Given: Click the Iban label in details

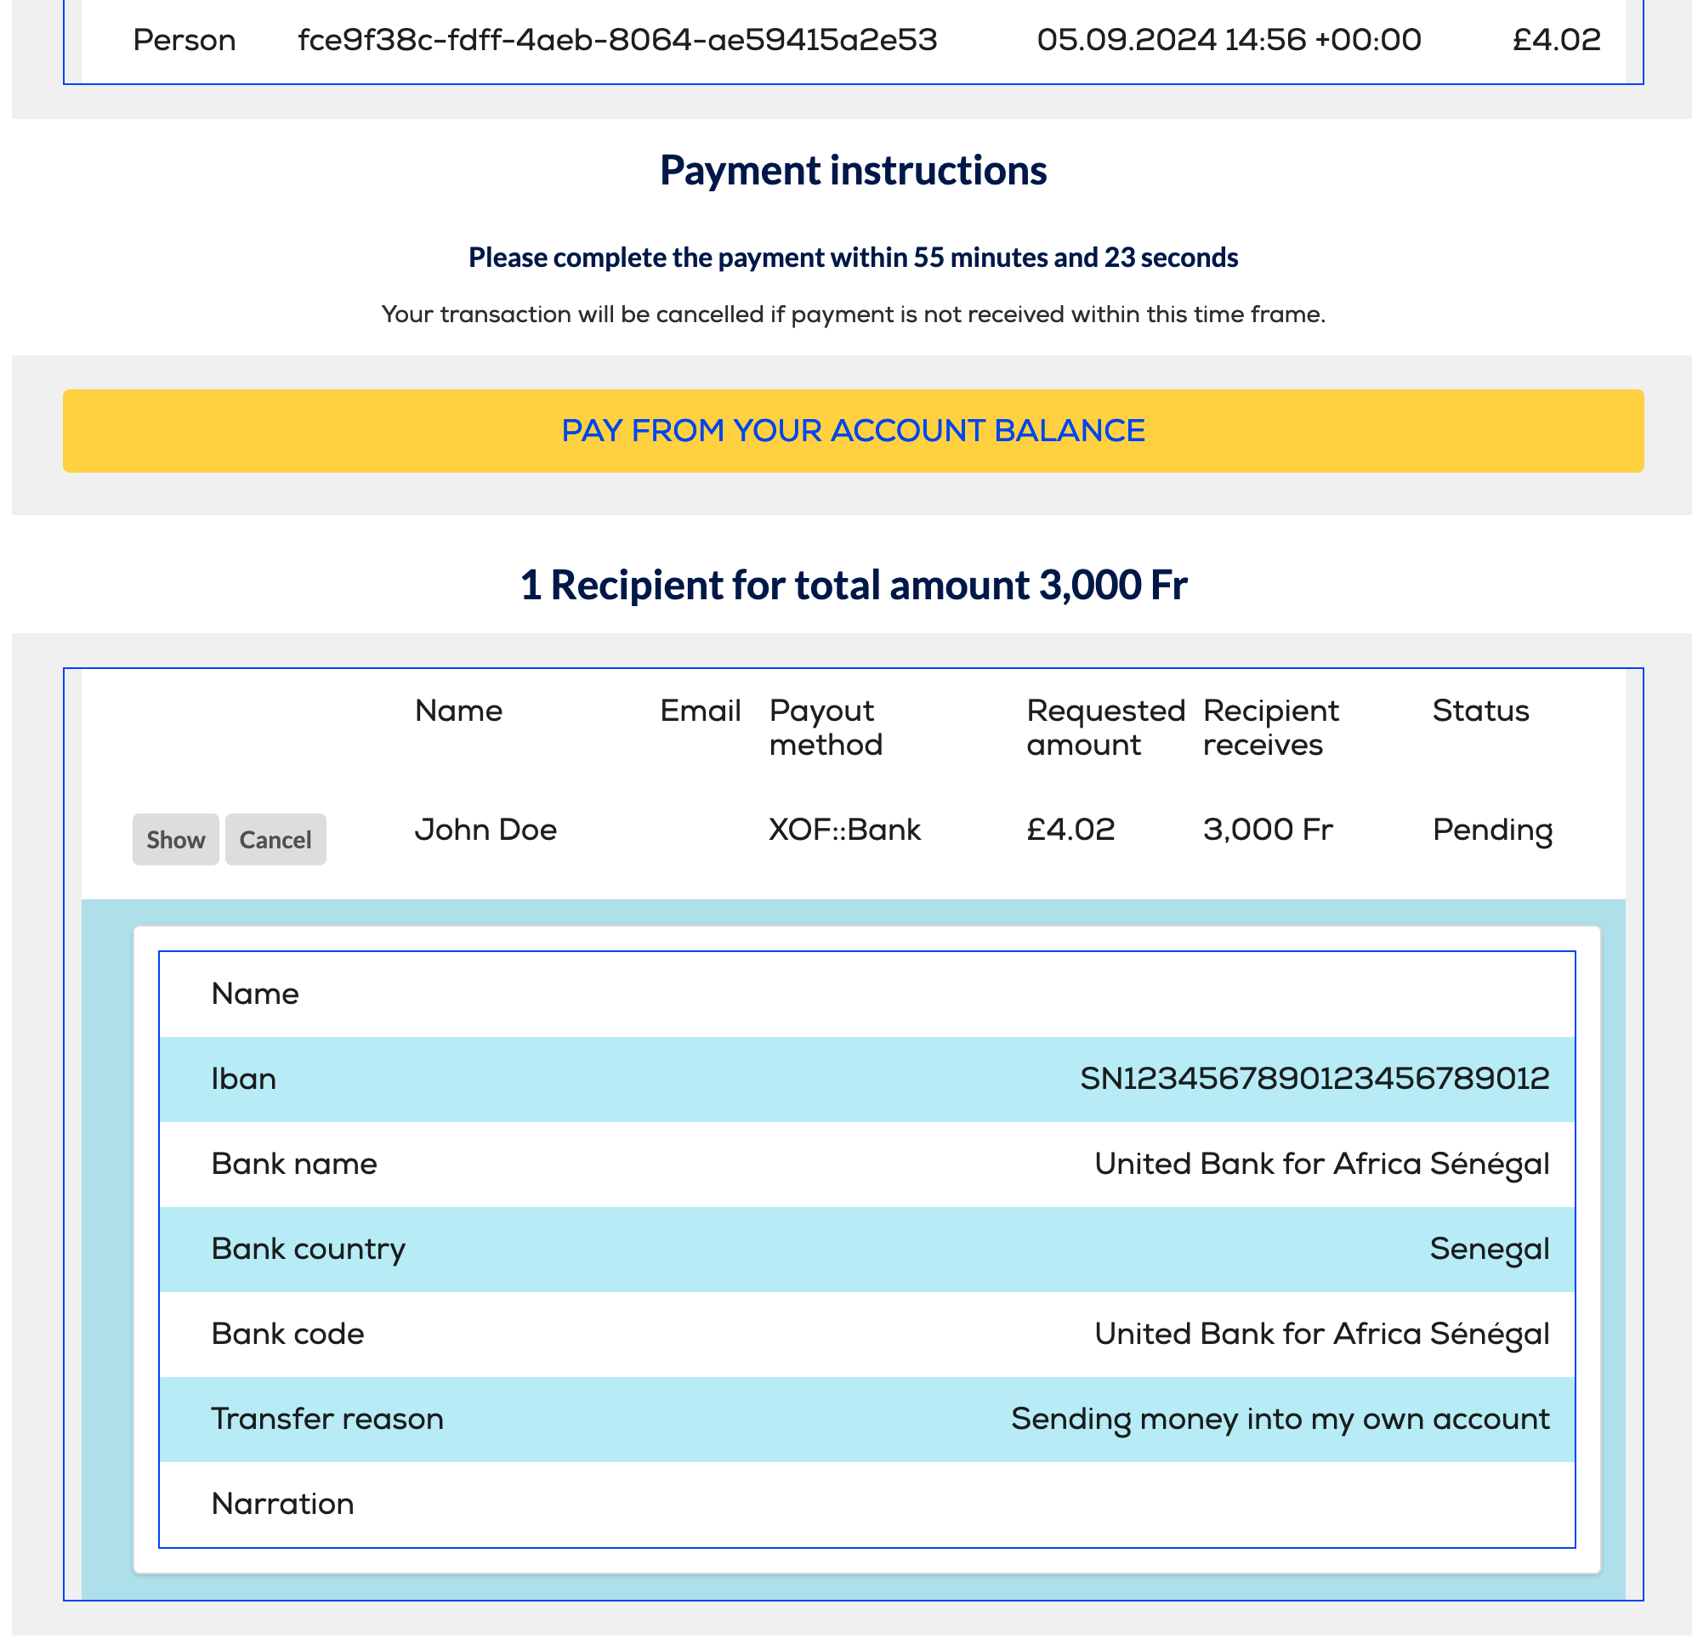Looking at the screenshot, I should pos(243,1080).
